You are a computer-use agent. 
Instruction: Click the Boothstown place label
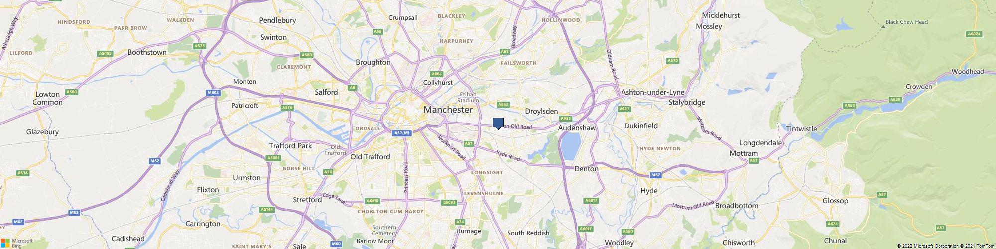tap(147, 52)
